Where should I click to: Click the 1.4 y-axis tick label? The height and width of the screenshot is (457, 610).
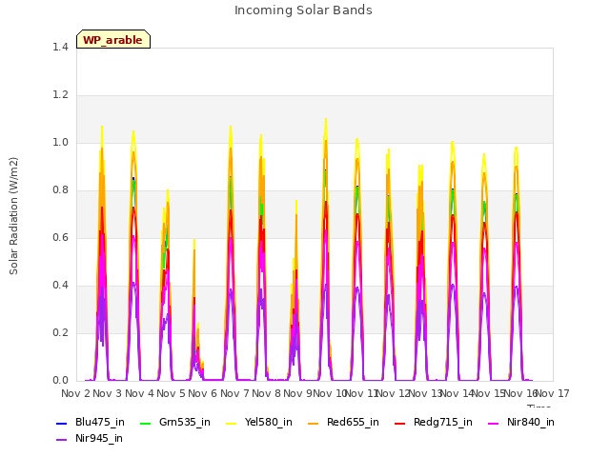click(60, 47)
